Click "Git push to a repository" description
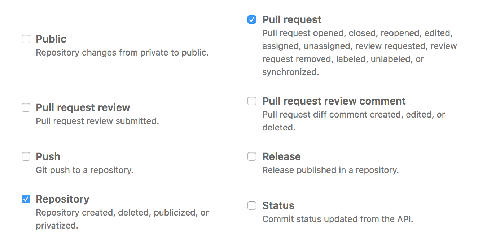Viewport: 487px width, 248px height. click(x=84, y=170)
